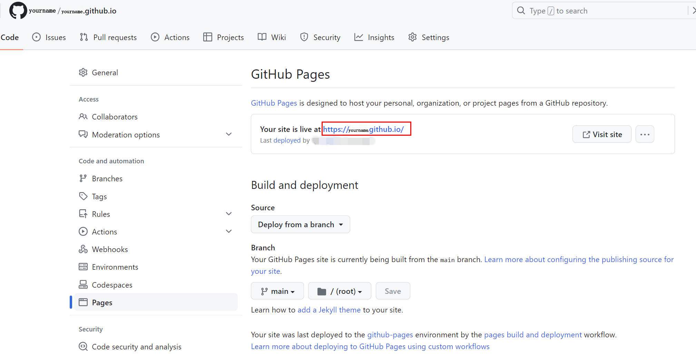
Task: Open General settings in sidebar
Action: coord(156,73)
